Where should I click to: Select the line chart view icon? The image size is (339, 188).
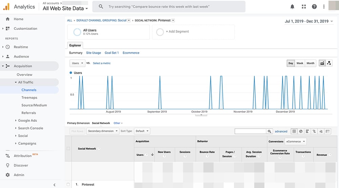[x=322, y=63]
